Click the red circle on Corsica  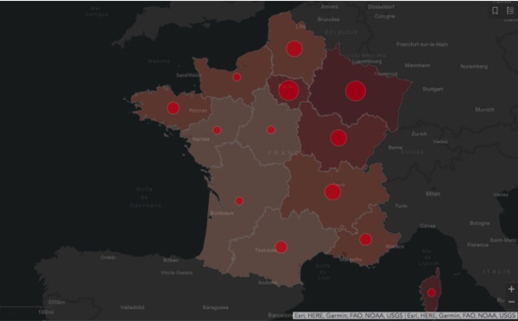(x=432, y=293)
